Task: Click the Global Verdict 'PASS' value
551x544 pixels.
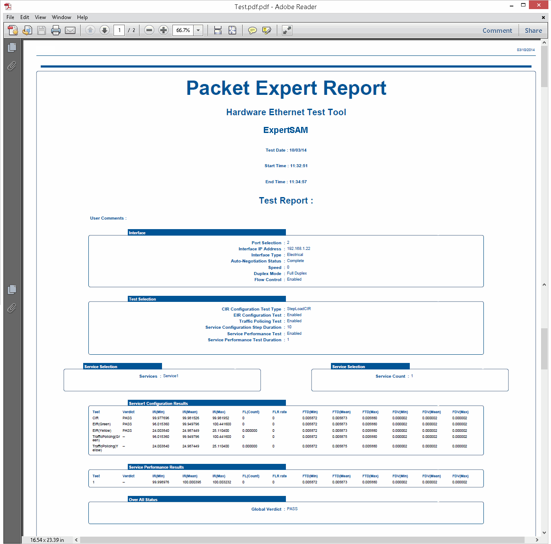Action: point(292,509)
